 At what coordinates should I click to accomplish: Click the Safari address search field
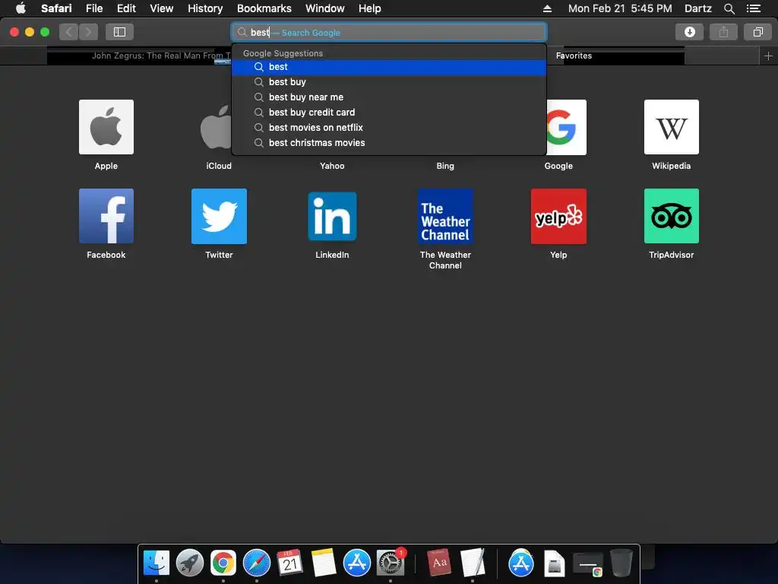click(389, 32)
